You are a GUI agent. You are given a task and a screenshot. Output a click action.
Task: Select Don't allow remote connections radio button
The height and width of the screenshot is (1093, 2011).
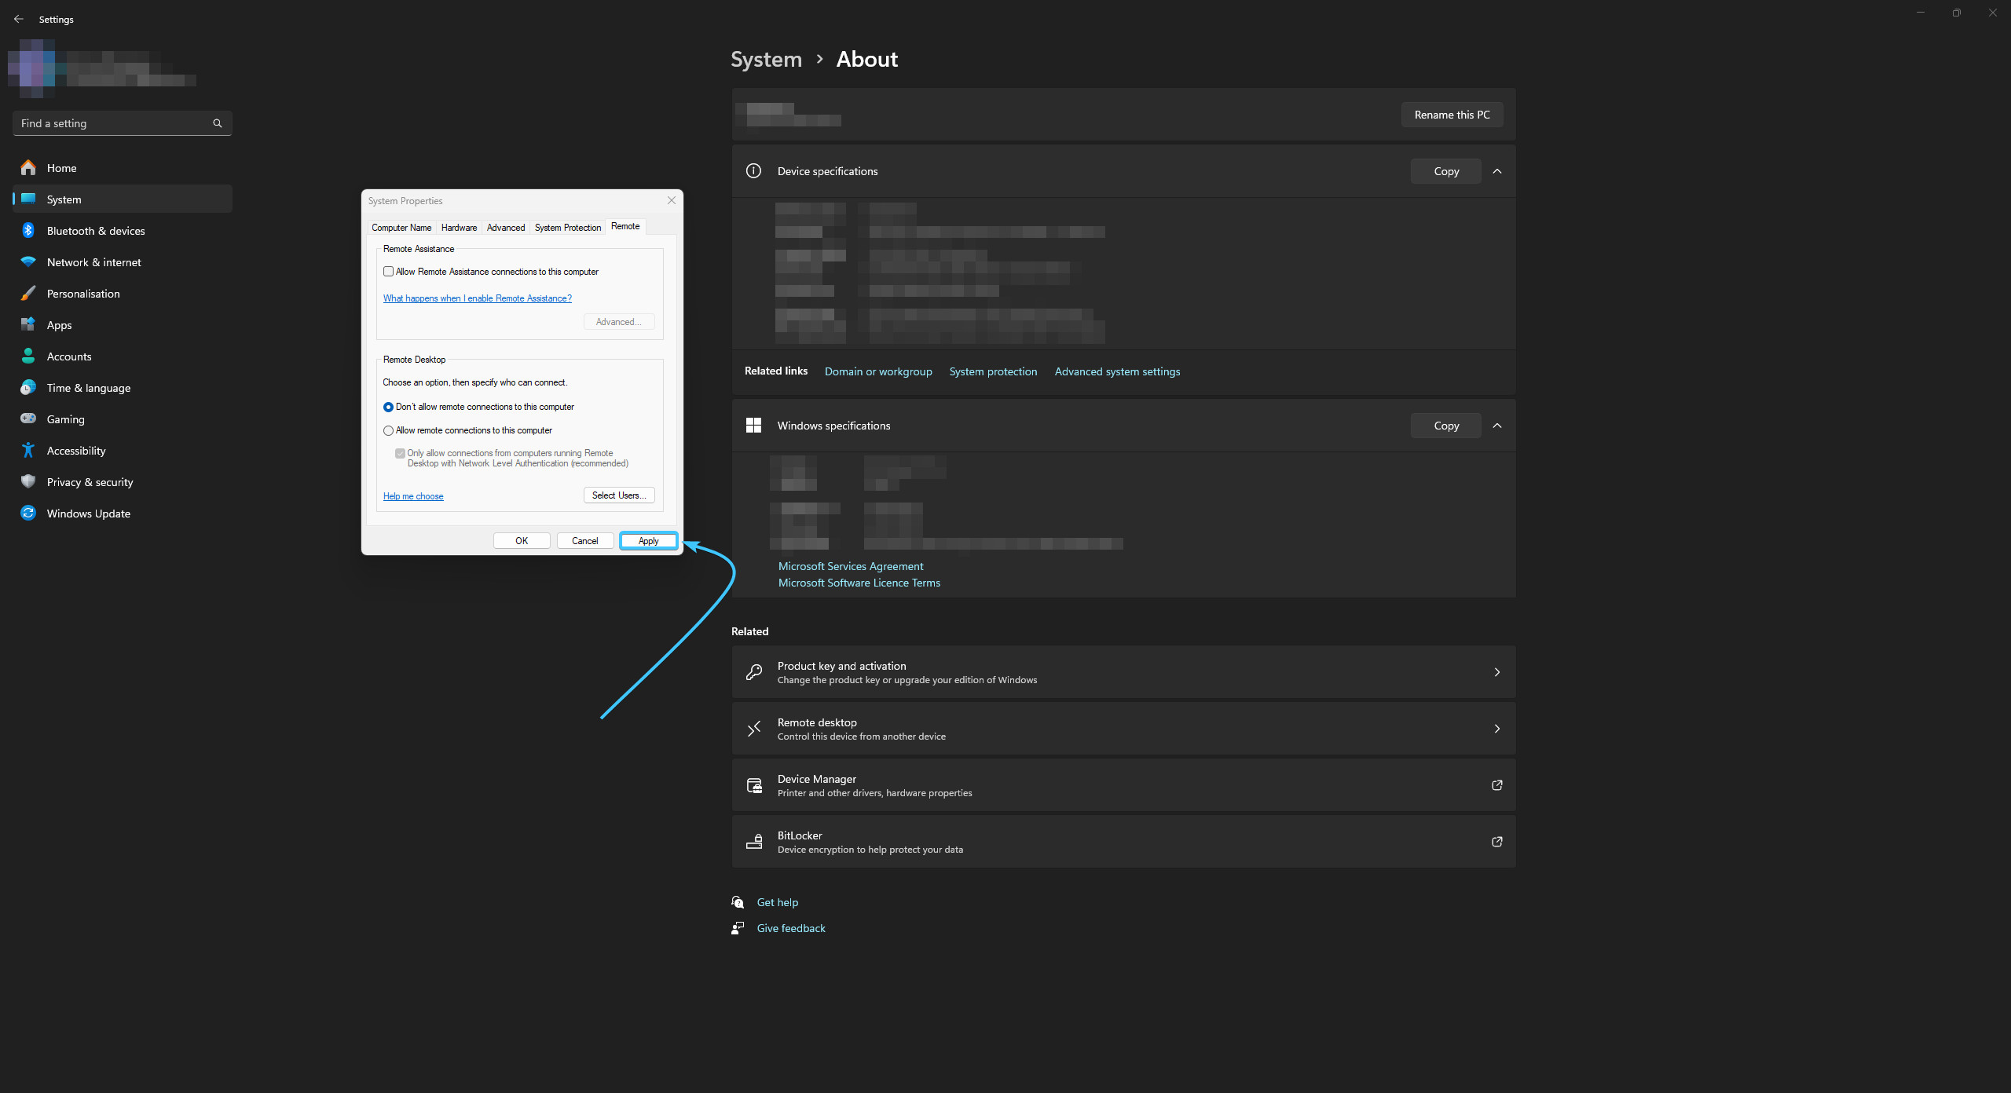coord(388,407)
